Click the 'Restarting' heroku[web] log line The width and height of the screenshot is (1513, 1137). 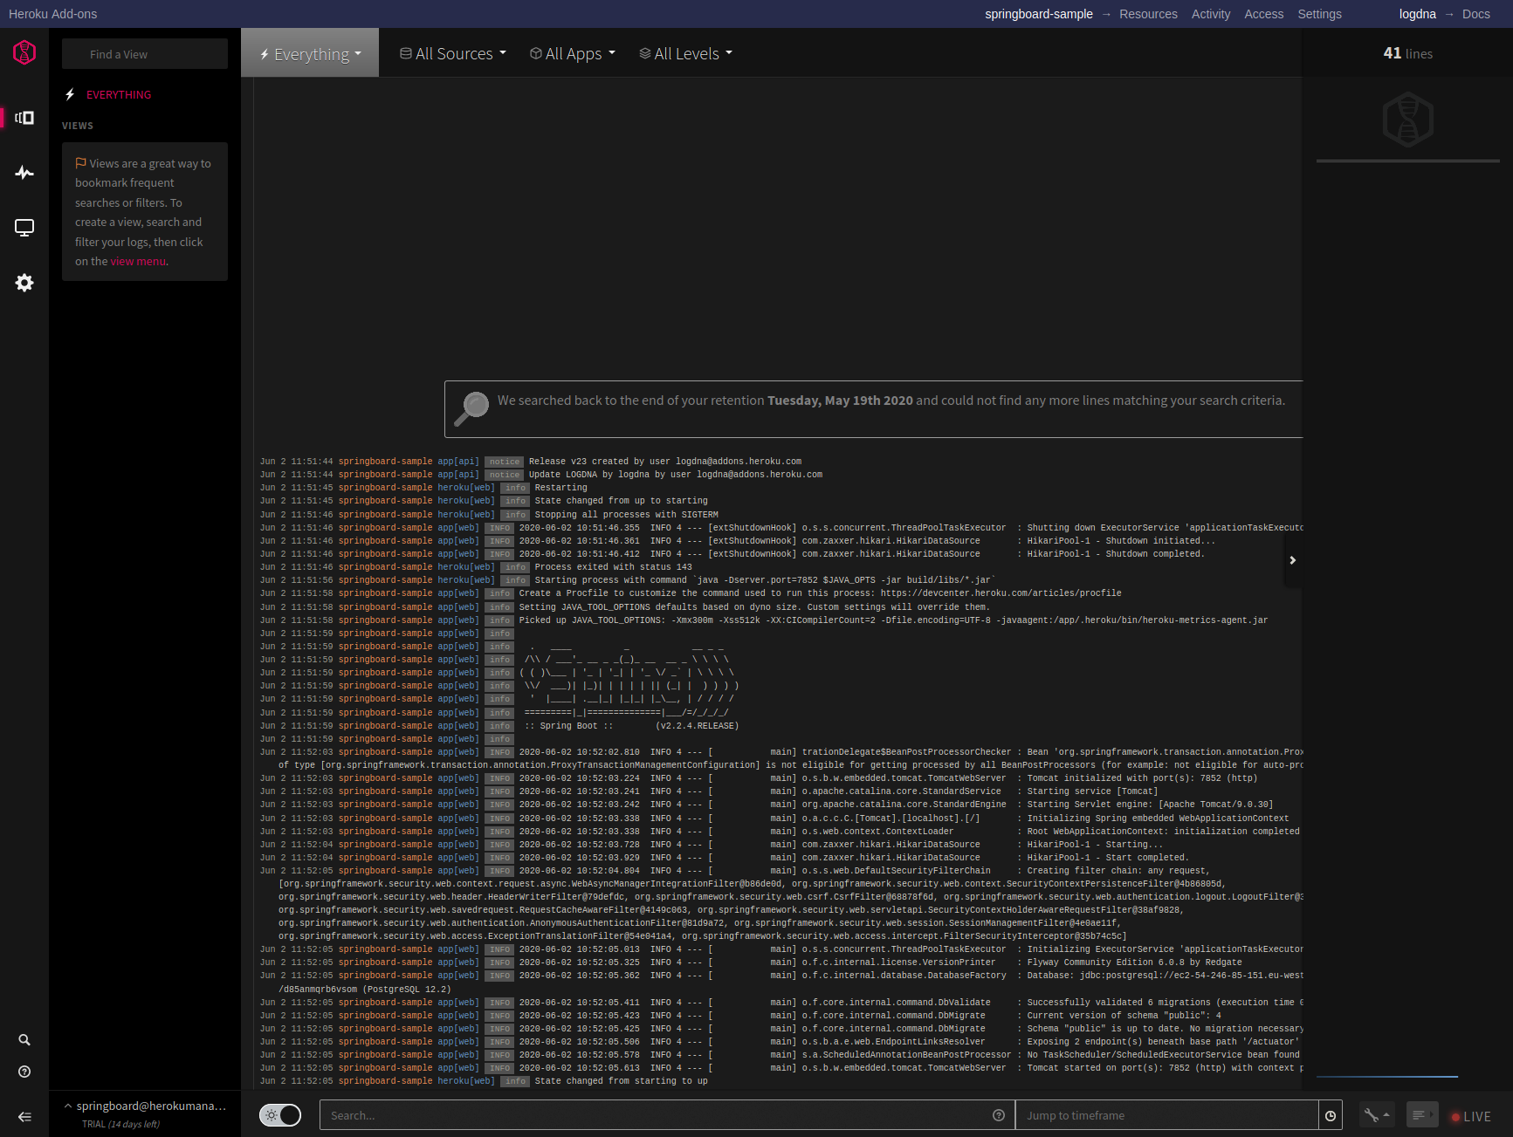click(x=780, y=488)
